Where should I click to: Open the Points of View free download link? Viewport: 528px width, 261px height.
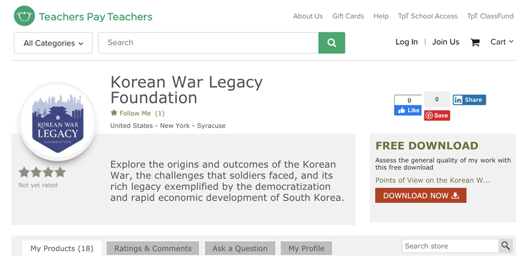(x=433, y=181)
